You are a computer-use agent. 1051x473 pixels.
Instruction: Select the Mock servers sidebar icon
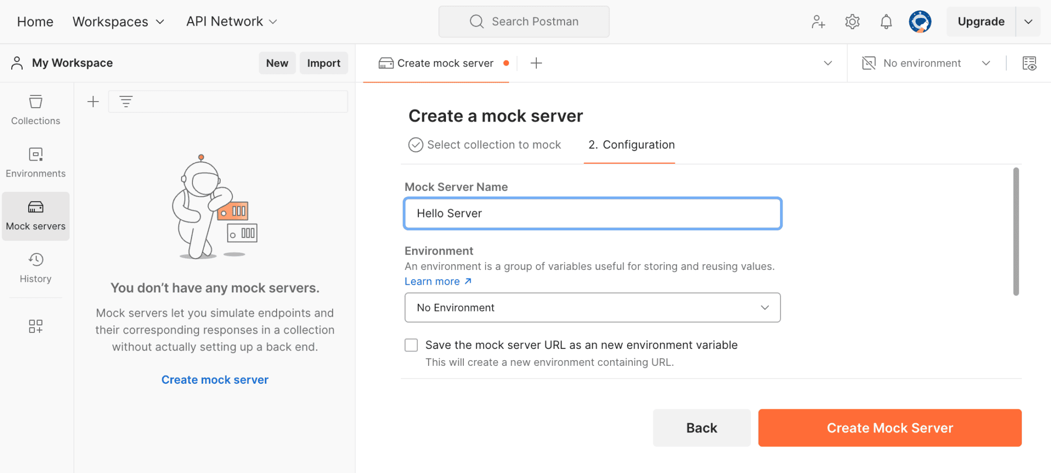[35, 215]
